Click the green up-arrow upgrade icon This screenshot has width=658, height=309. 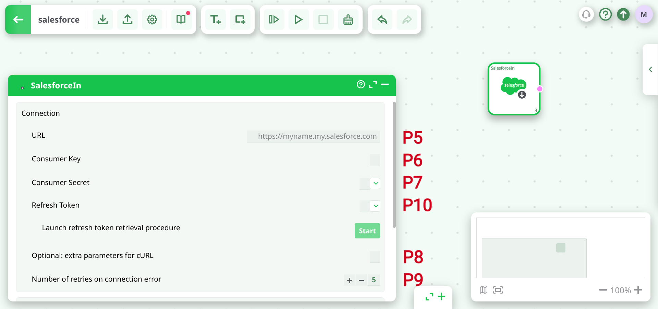tap(623, 14)
